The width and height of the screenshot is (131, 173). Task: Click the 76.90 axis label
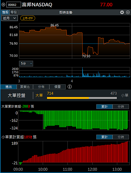tap(13, 44)
